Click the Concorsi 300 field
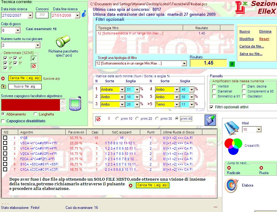 pos(42,15)
